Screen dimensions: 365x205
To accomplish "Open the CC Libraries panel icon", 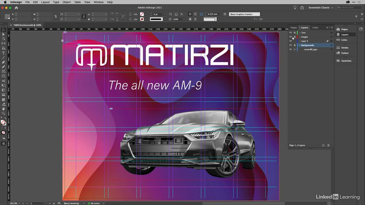I will coord(361,29).
